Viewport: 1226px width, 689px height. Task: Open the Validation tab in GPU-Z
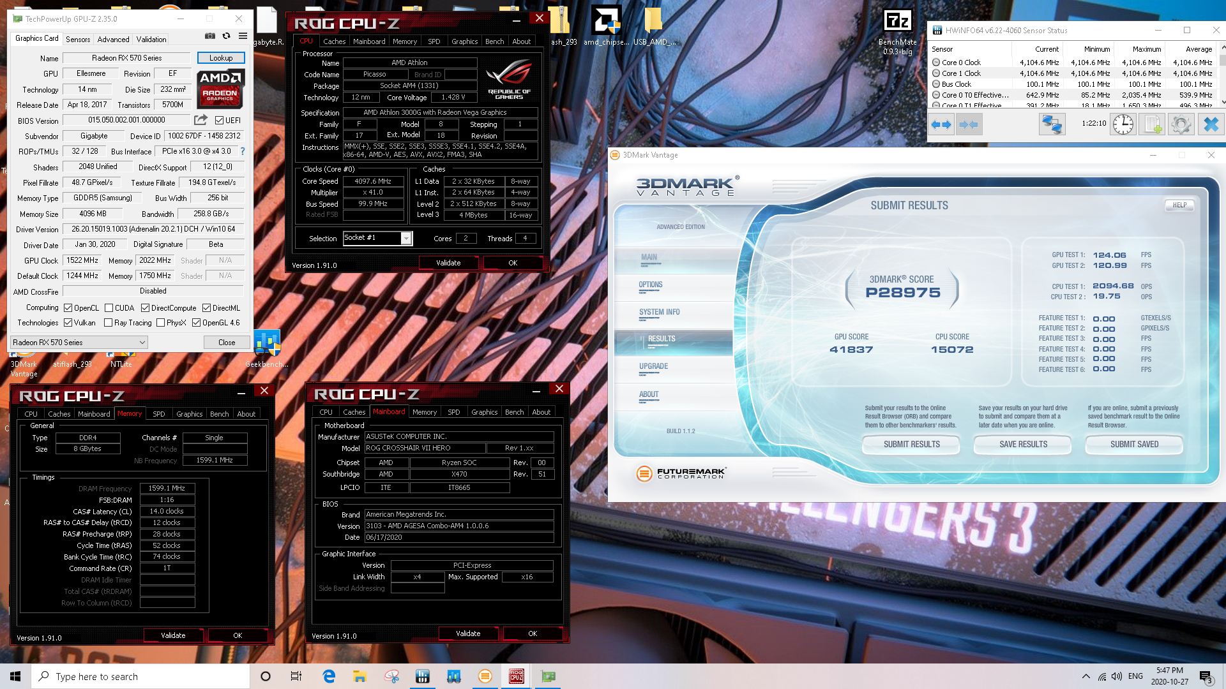[151, 39]
